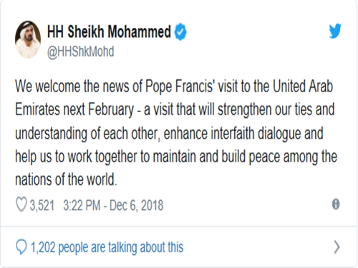
Task: Open "people are talking about this" link
Action: point(121,247)
